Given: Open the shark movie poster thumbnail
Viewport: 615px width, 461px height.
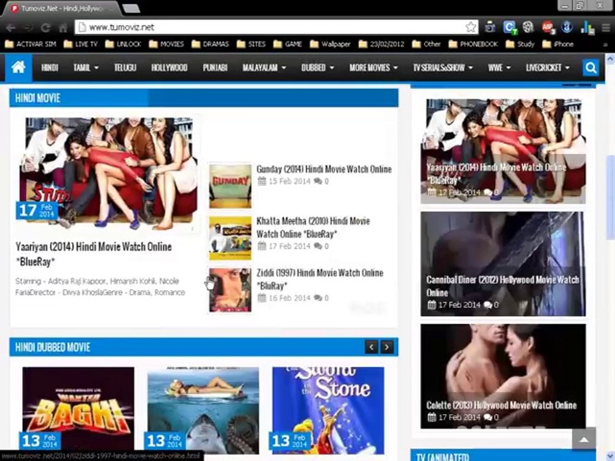Looking at the screenshot, I should point(203,410).
